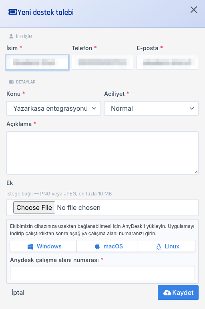Screen dimensions: 205x309
Task: Click the cloud upload icon on Kaydet
Action: tap(167, 293)
